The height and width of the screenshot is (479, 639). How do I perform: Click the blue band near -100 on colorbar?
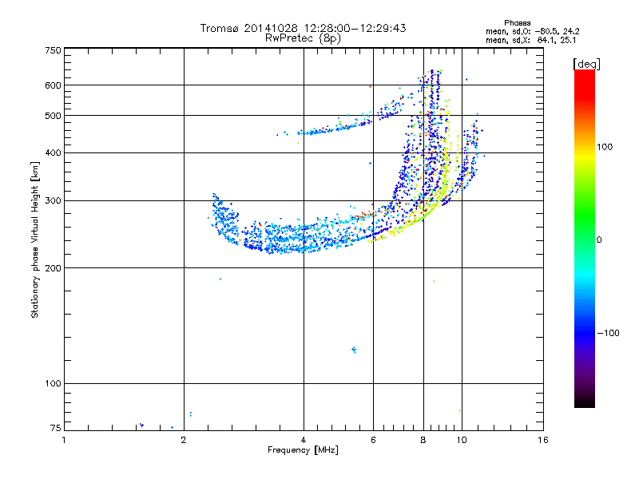(x=585, y=331)
